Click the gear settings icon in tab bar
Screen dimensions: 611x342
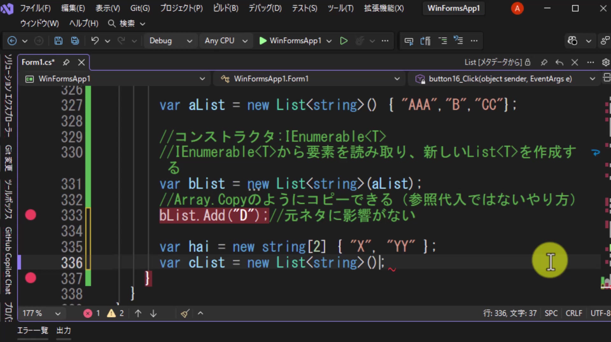(606, 62)
